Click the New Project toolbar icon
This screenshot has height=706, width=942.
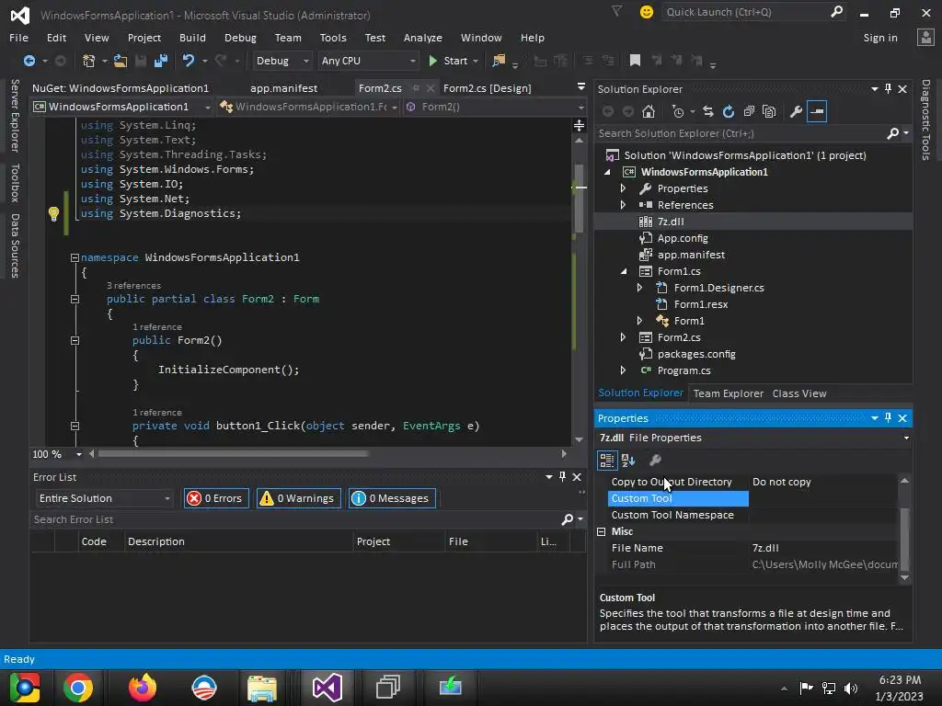89,61
